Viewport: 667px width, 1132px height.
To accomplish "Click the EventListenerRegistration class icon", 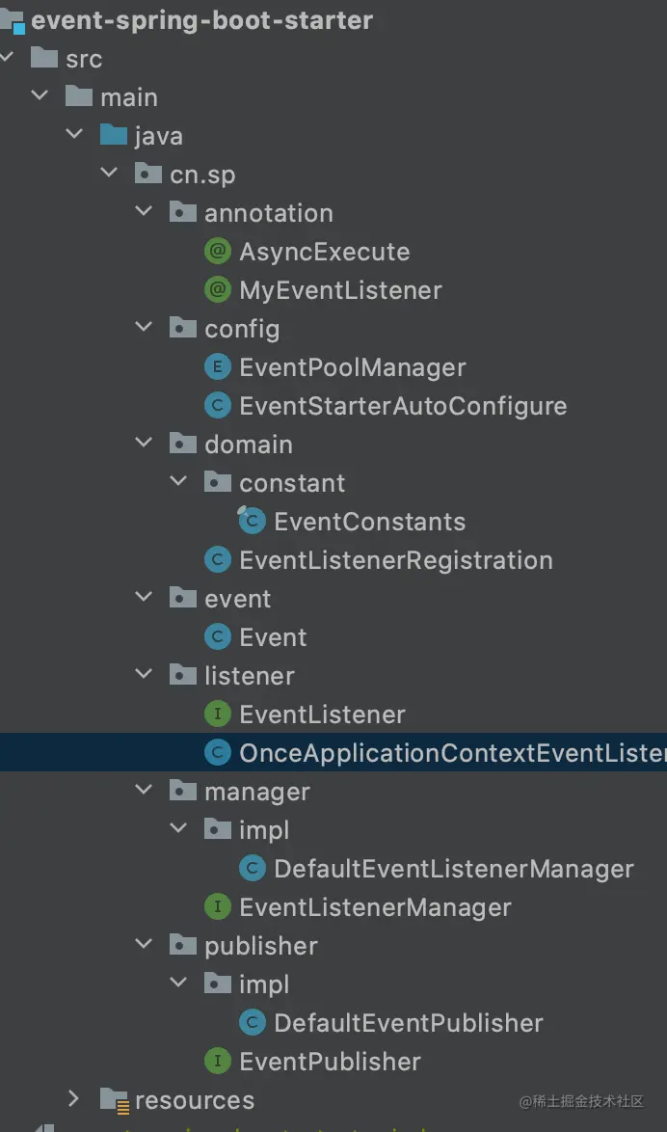I will [x=217, y=560].
